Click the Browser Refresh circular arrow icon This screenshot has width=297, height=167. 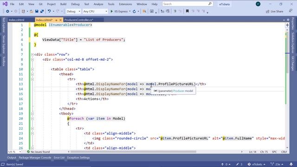pos(134,11)
